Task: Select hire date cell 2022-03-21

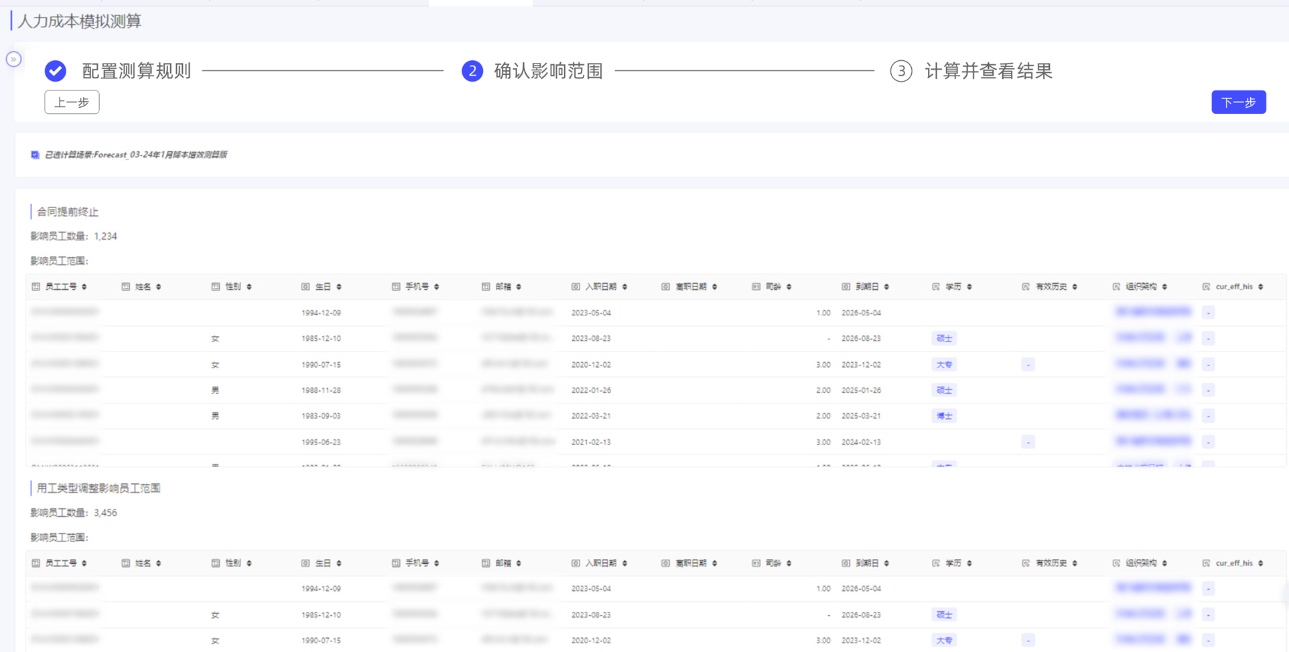Action: (591, 416)
